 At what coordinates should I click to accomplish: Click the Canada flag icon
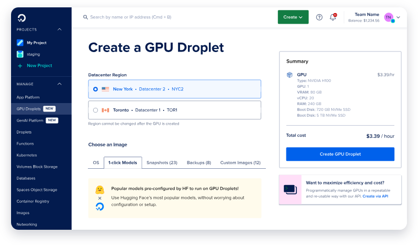point(105,110)
